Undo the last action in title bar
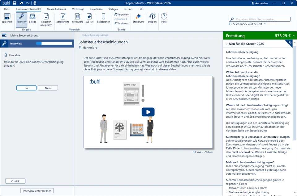The height and width of the screenshot is (196, 297). tap(21, 3)
